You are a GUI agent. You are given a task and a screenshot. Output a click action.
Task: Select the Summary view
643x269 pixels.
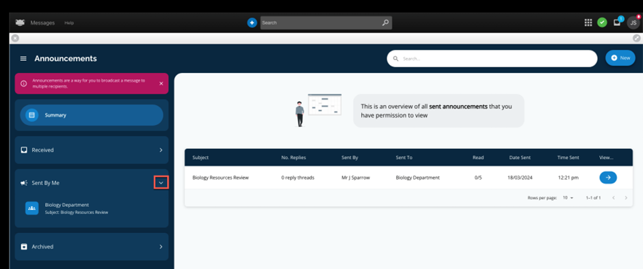point(92,115)
